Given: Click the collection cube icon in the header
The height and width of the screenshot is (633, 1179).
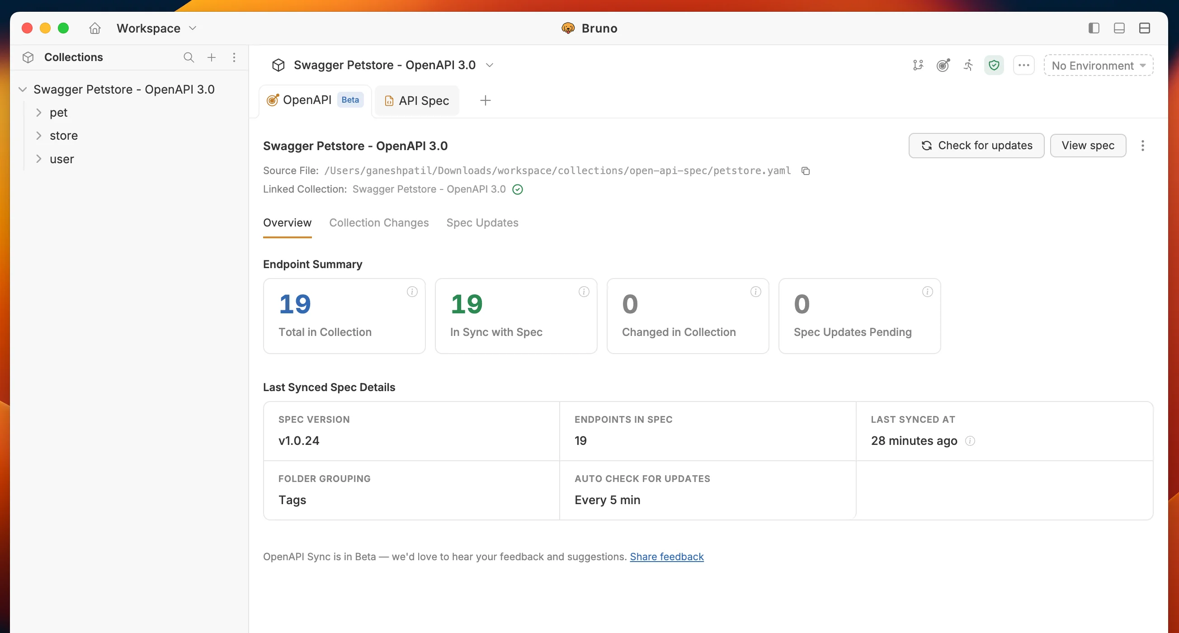Looking at the screenshot, I should point(278,65).
